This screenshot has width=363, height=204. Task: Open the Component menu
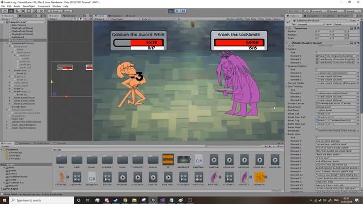point(44,6)
